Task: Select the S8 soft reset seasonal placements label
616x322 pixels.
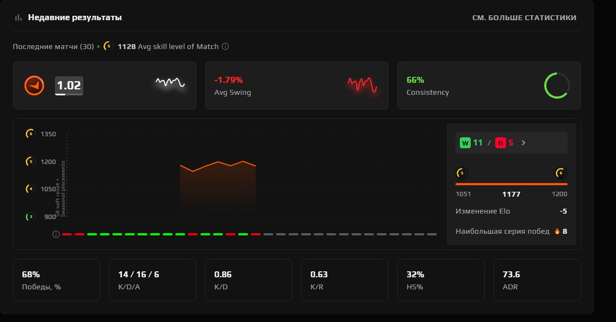Action: [x=60, y=189]
